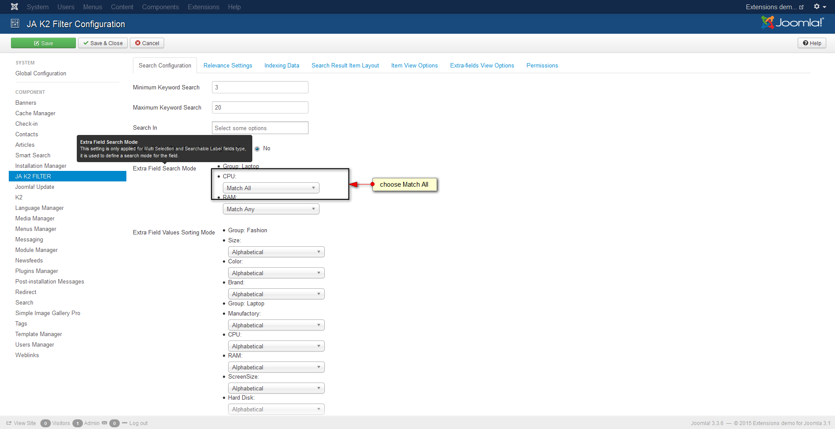Screen dimensions: 835x429
Task: Open the System menu
Action: 38,7
